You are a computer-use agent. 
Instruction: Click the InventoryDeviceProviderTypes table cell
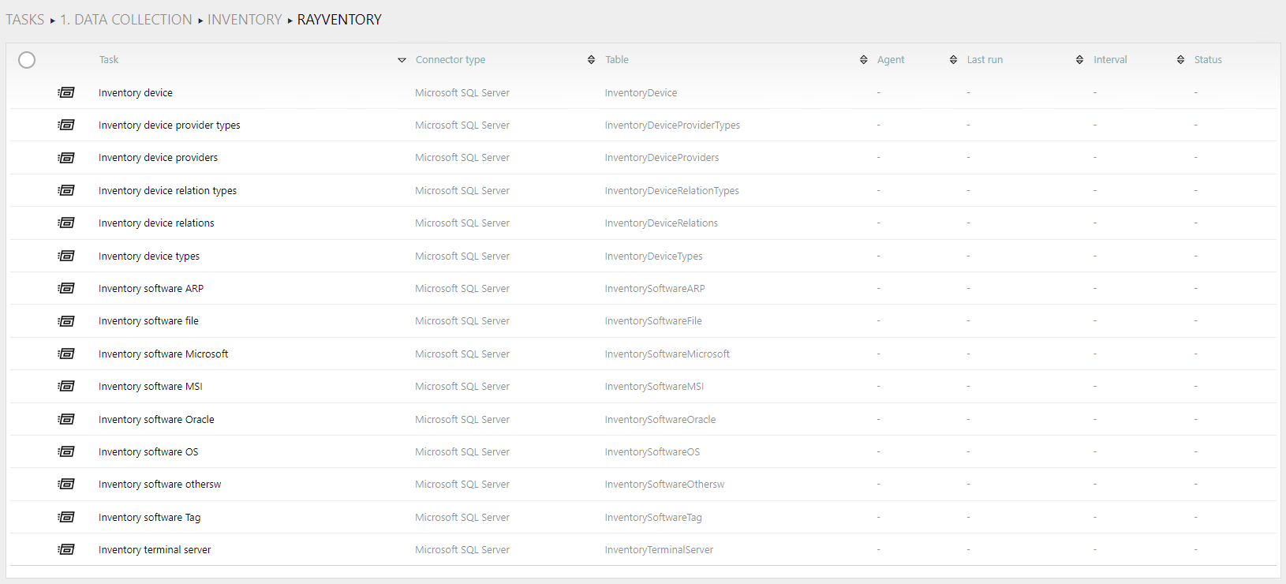coord(672,125)
